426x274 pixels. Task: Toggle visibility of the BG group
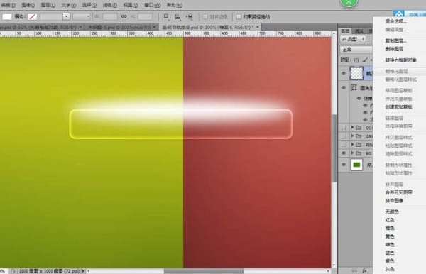344,153
